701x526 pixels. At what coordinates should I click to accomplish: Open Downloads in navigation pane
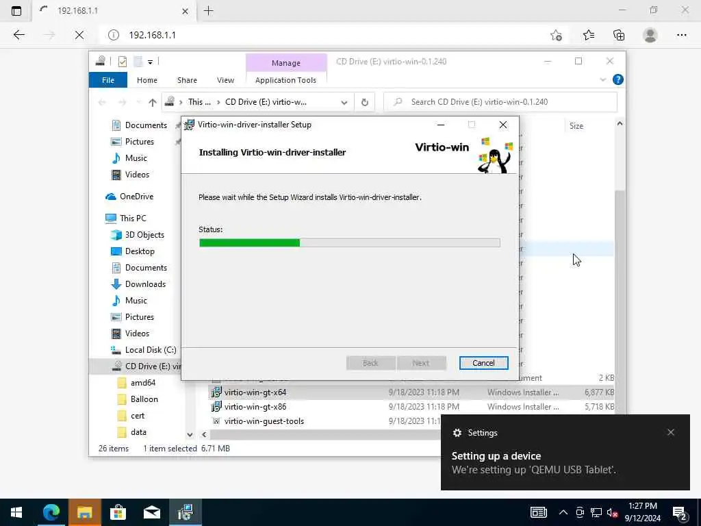[x=145, y=284]
